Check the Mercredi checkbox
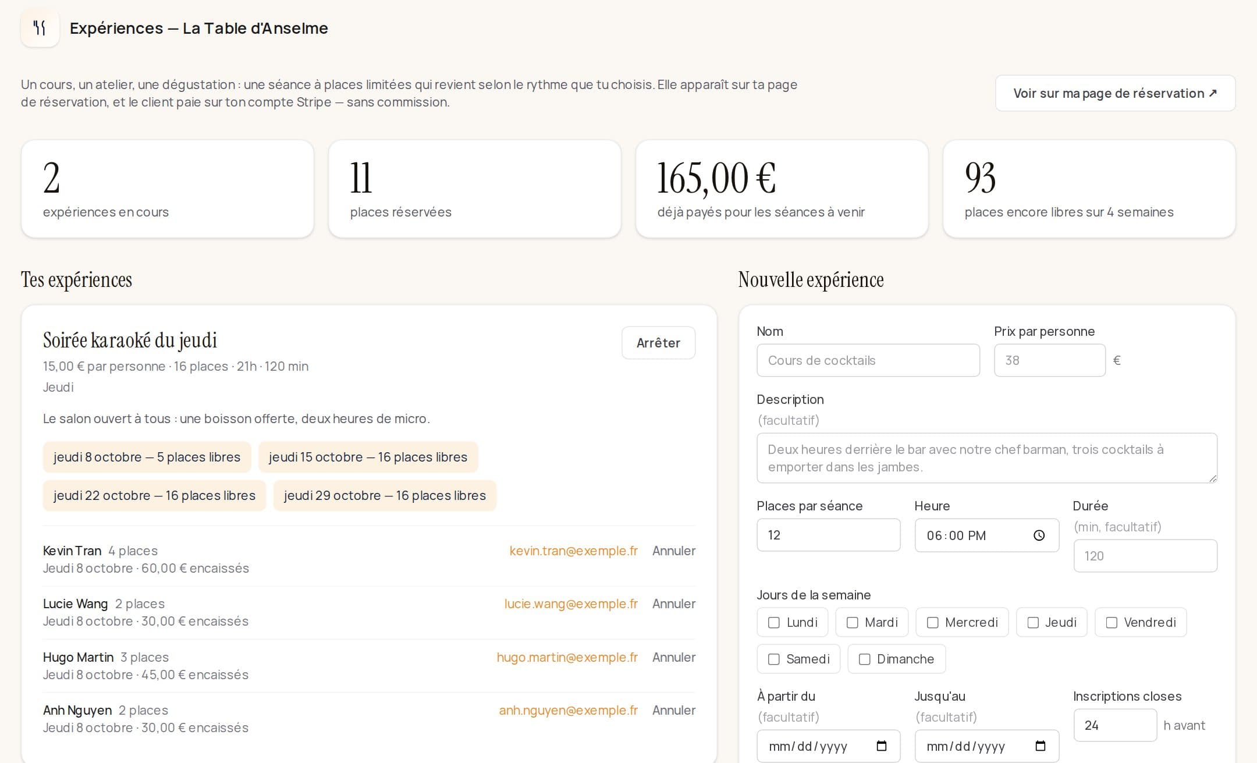This screenshot has width=1257, height=763. coord(932,623)
